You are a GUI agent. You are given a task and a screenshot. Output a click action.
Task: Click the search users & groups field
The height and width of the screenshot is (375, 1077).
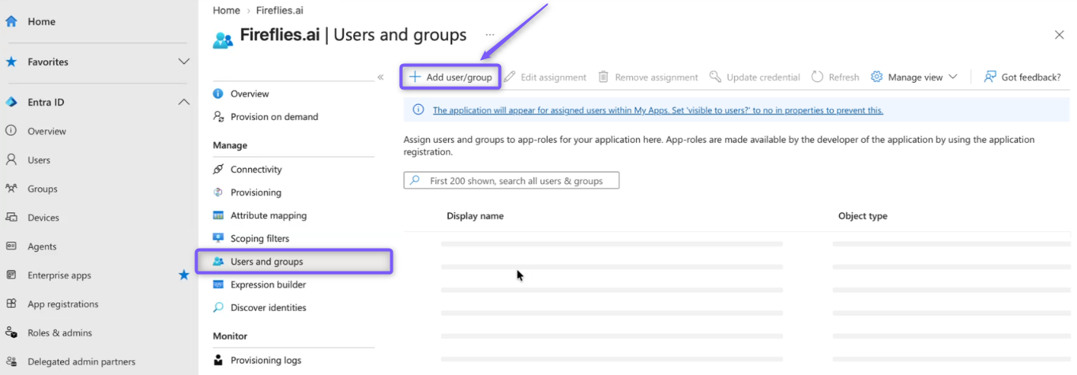(x=511, y=181)
